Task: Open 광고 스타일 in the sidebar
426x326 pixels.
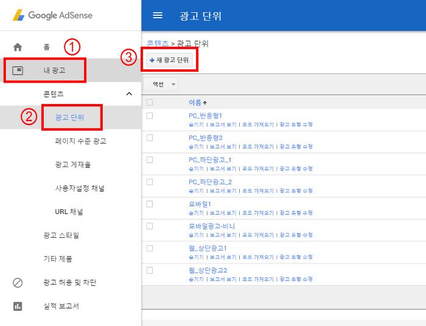Action: (x=61, y=235)
